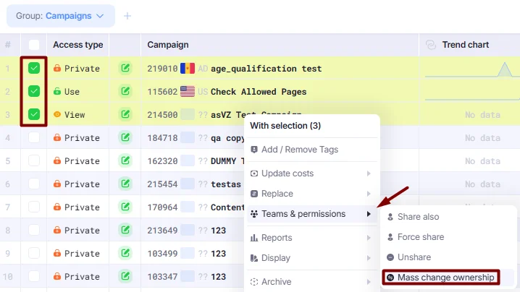The height and width of the screenshot is (292, 520).
Task: Click campaign name age_qualification test
Action: coord(266,69)
